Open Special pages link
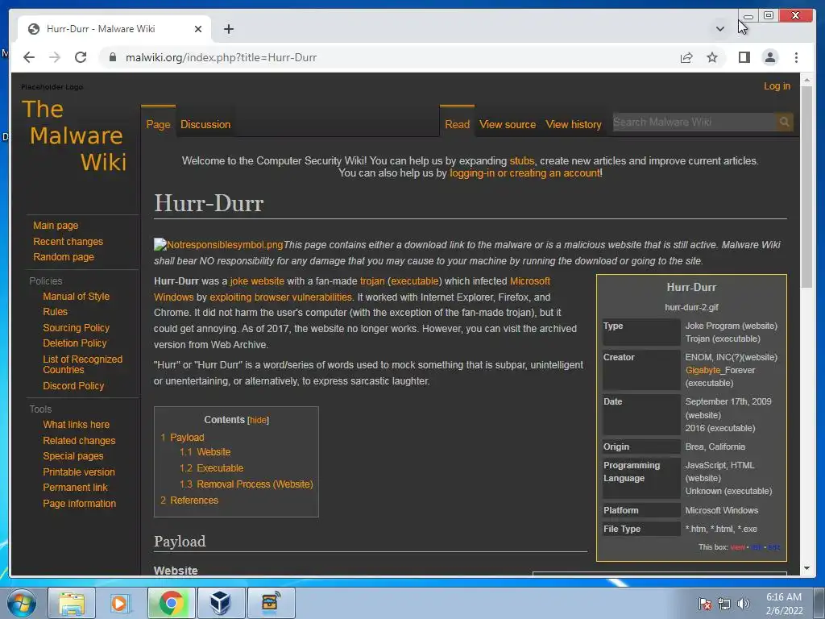 [73, 456]
